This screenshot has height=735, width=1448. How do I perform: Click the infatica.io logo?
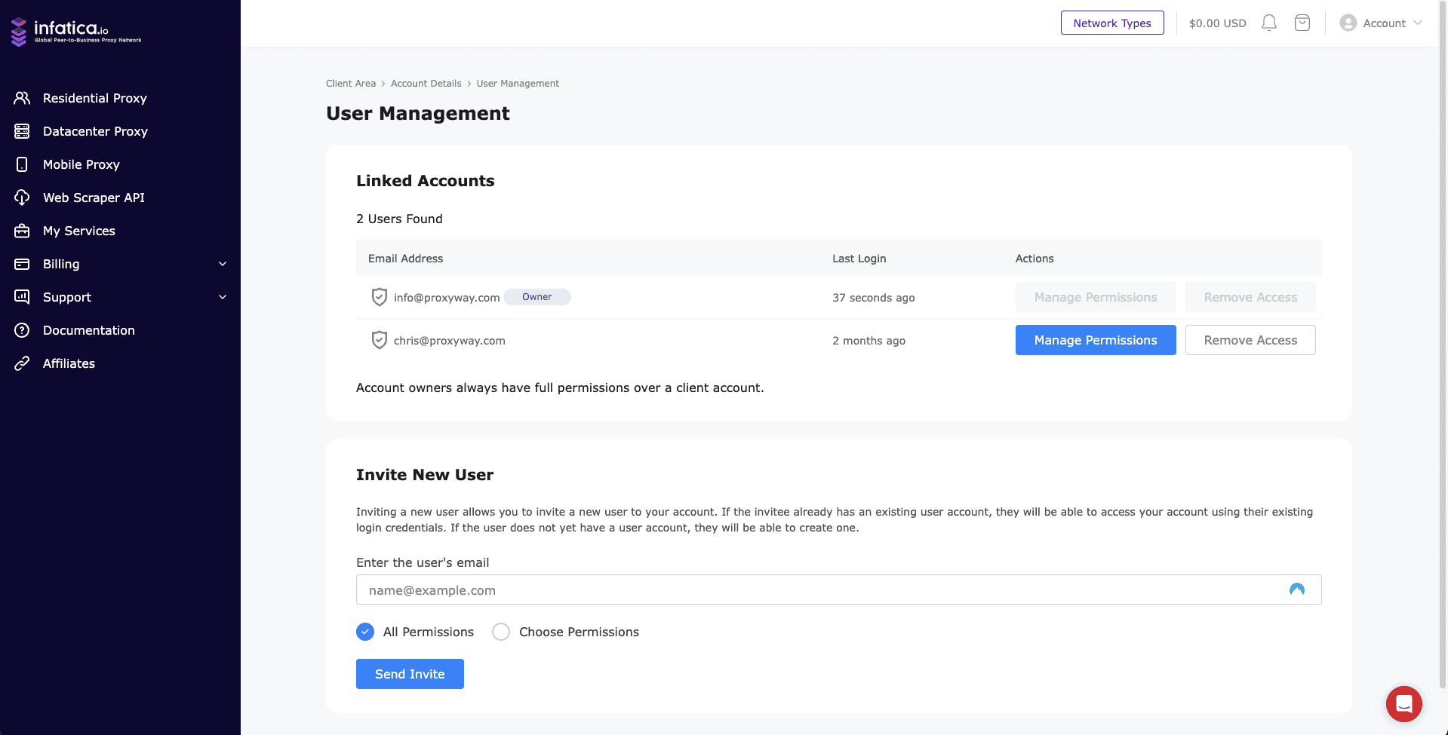tap(76, 32)
